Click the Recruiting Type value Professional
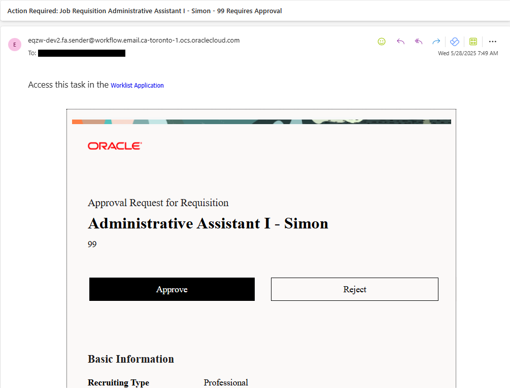 [226, 382]
